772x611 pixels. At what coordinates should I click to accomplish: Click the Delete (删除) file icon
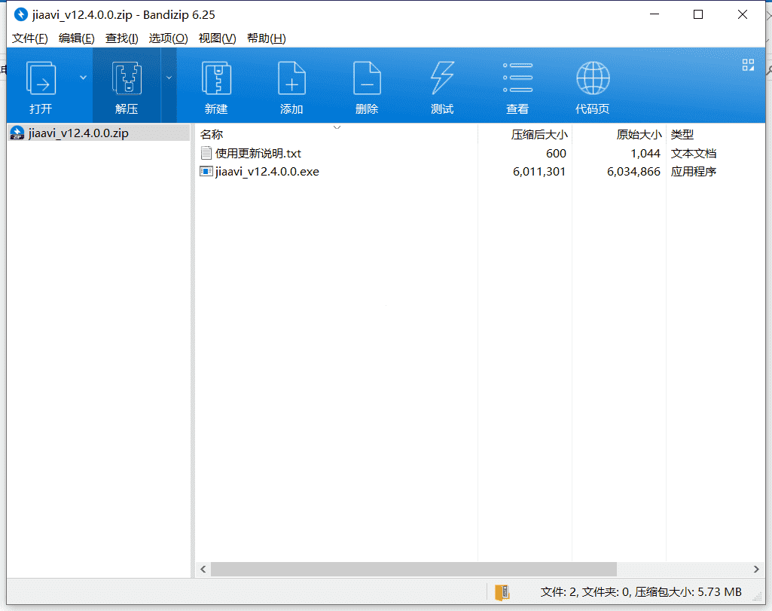tap(367, 78)
